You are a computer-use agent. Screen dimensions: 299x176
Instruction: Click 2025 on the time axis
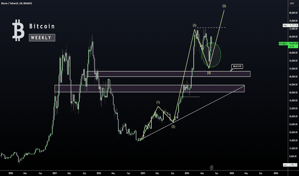coord(232,173)
